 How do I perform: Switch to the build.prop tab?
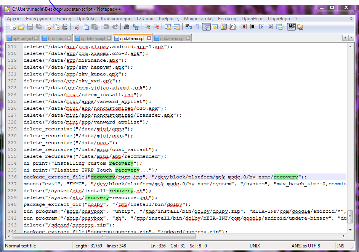pyautogui.click(x=56, y=39)
